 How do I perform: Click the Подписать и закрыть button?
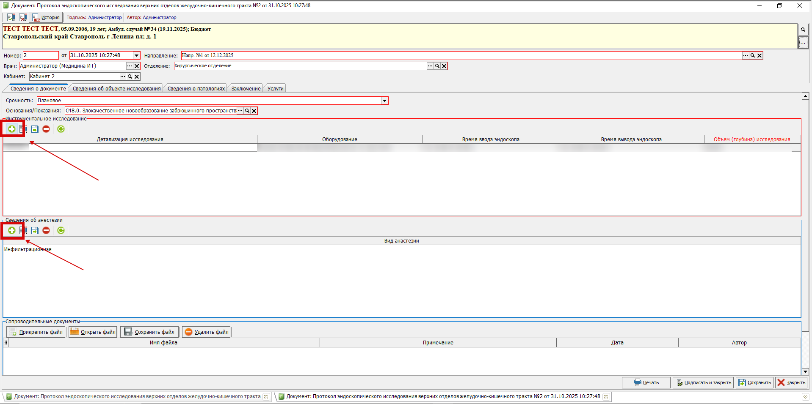pos(703,382)
